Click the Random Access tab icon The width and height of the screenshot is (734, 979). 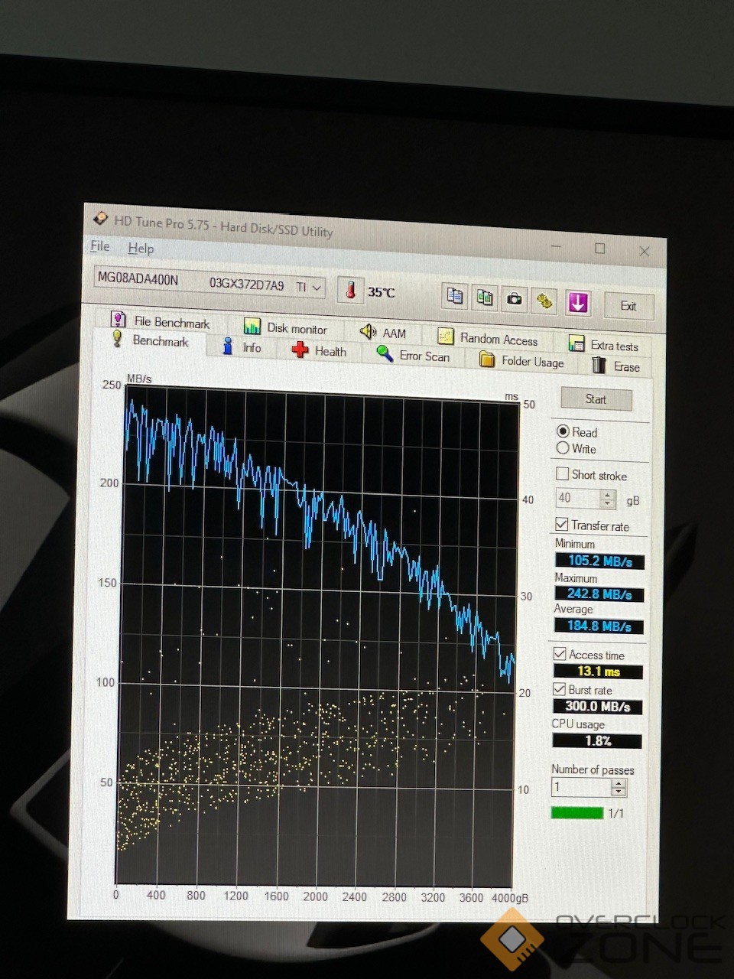coord(445,337)
